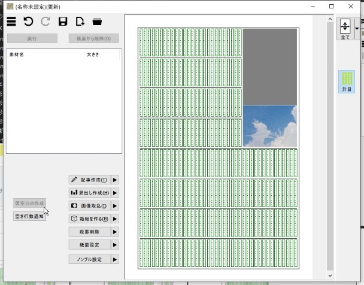
Task: Click the 素材名 column header
Action: (45, 54)
